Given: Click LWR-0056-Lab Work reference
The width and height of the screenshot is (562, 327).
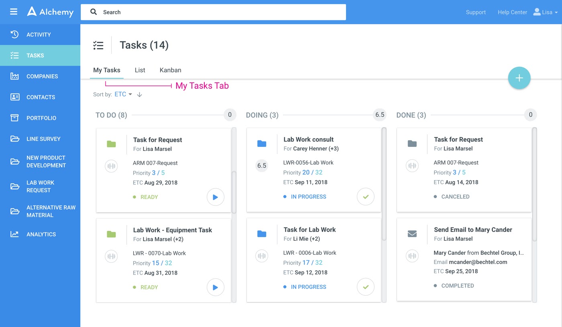Looking at the screenshot, I should pyautogui.click(x=308, y=162).
